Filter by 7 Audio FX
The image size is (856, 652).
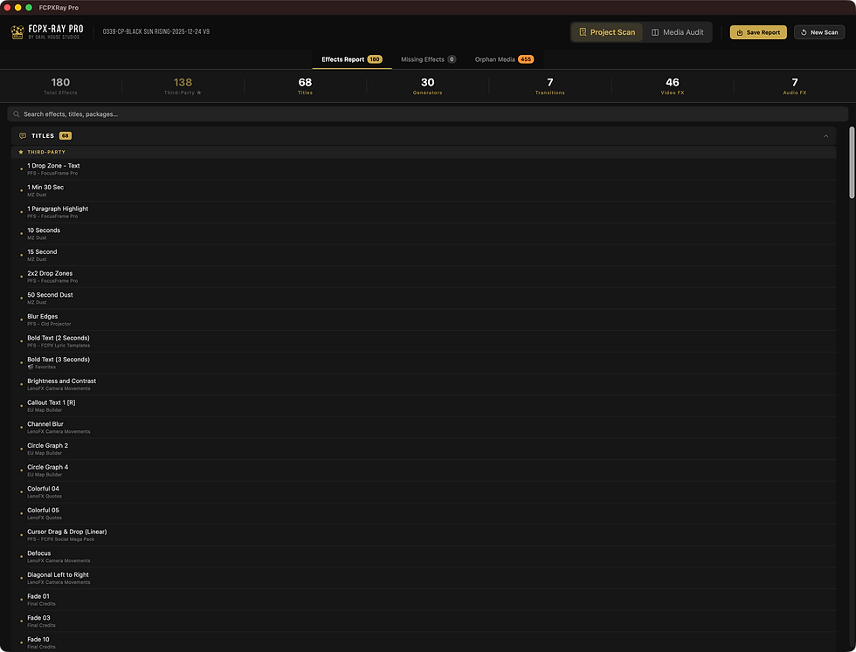[x=794, y=86]
